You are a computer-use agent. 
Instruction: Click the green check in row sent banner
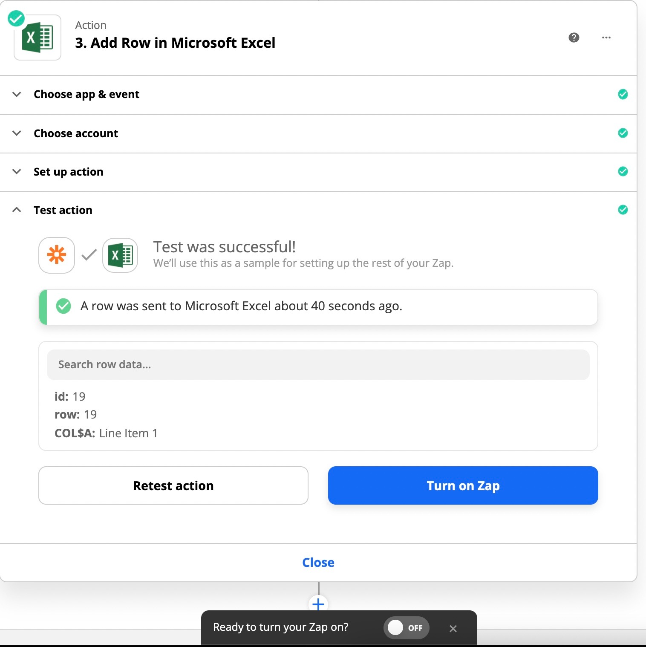click(63, 306)
